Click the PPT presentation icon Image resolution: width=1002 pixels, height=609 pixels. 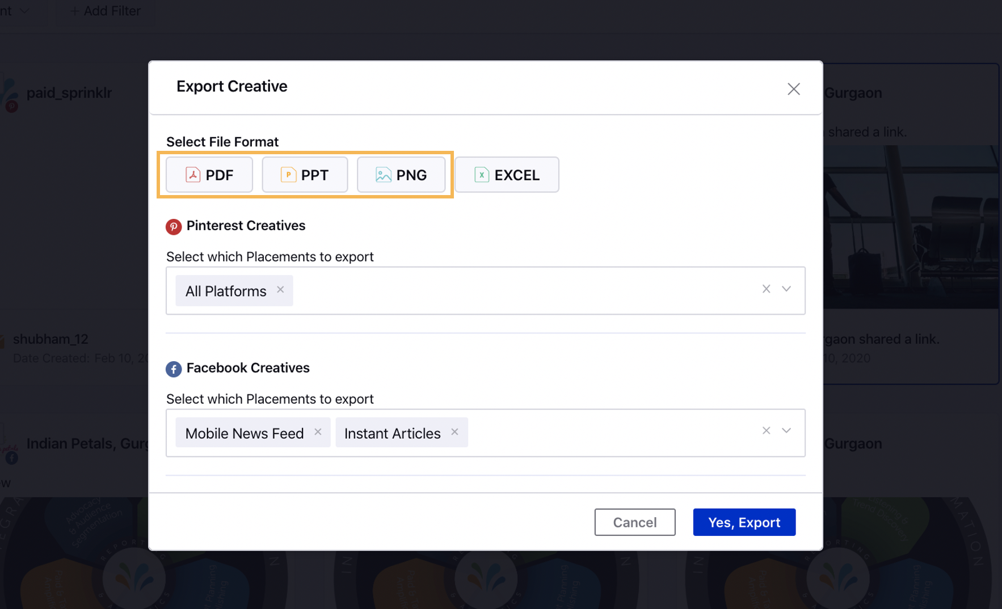[288, 175]
